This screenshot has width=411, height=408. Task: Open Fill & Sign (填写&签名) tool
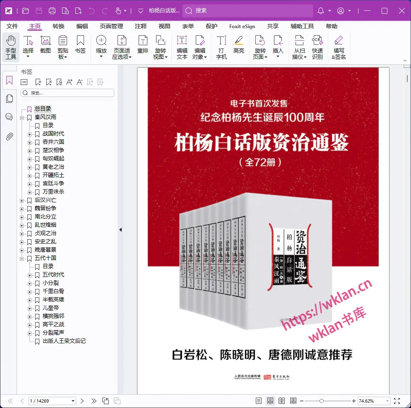click(339, 47)
